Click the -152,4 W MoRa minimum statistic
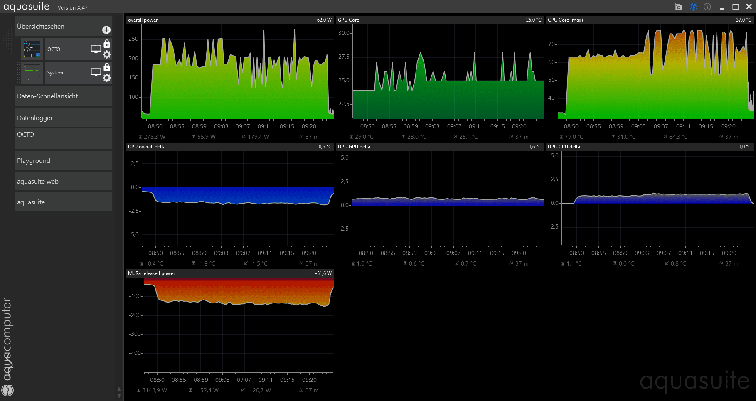The height and width of the screenshot is (401, 756). click(204, 390)
